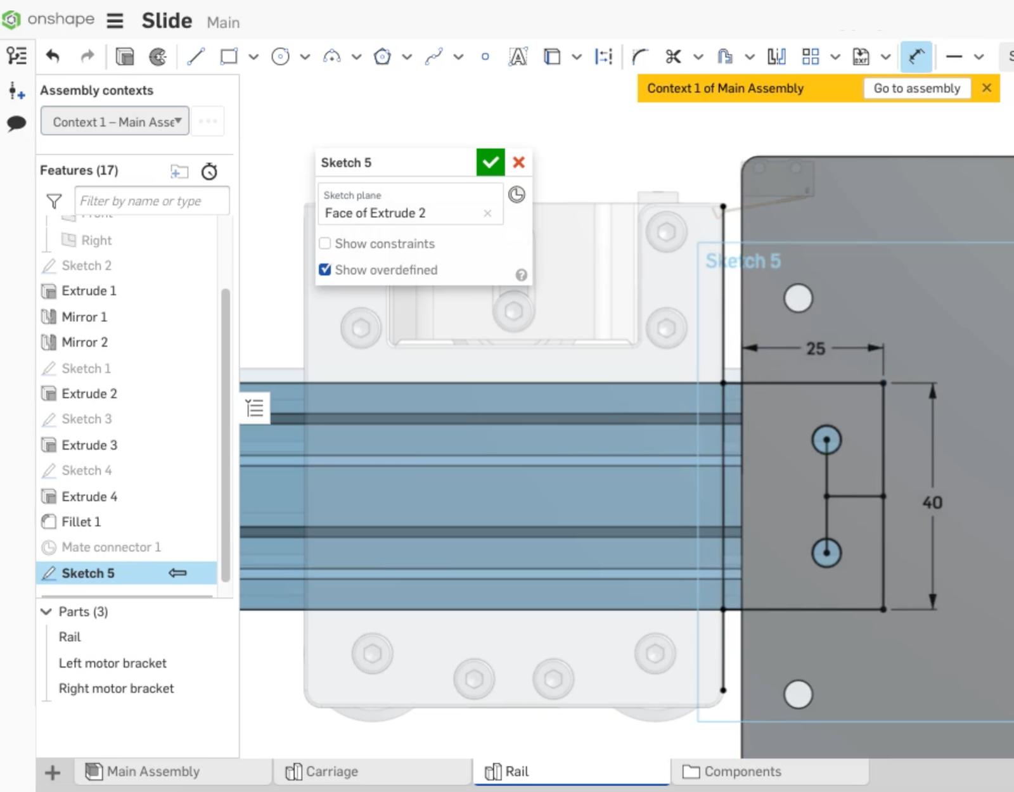Open the rectangle tool dropdown arrow
Image resolution: width=1014 pixels, height=792 pixels.
click(253, 56)
